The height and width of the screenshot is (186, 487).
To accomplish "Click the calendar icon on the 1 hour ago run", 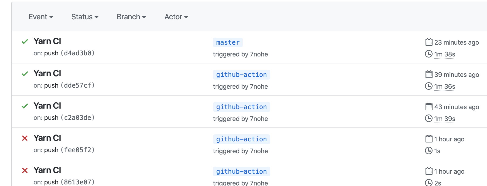I will click(428, 139).
